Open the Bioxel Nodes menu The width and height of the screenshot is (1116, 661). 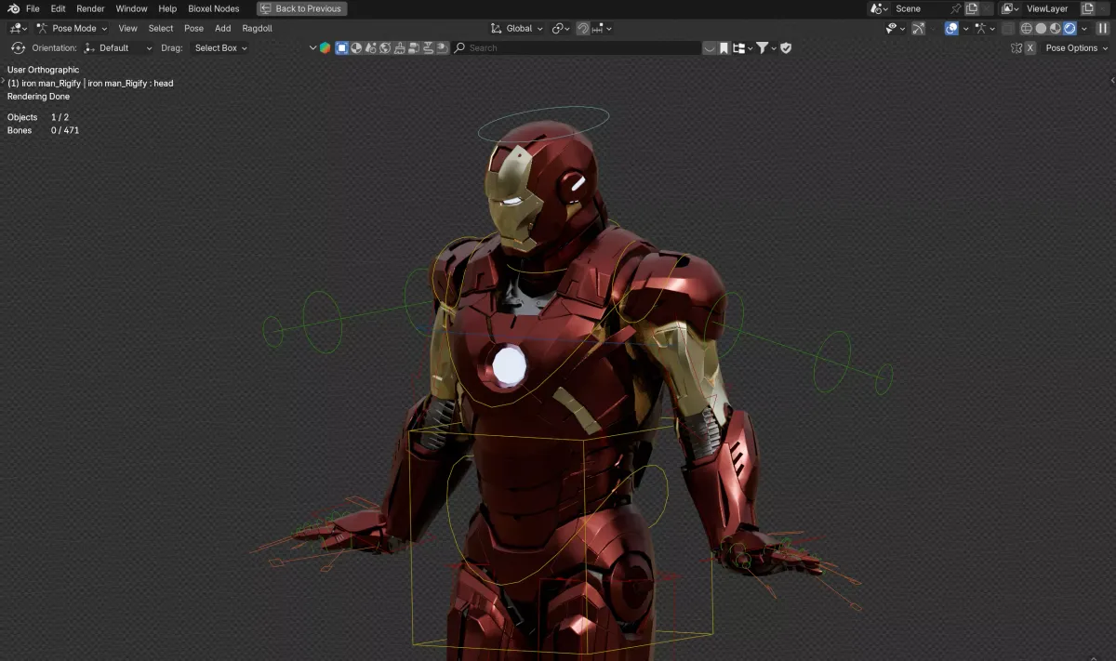point(214,8)
